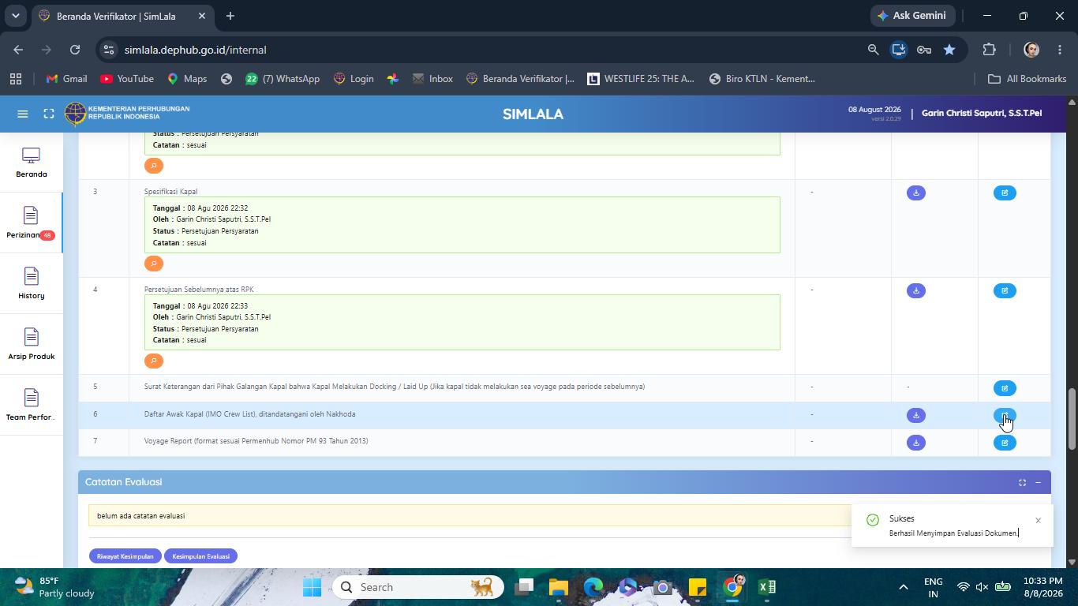Click orange magnifier under Persetujuan Sebelumnya atas RPK

point(154,361)
